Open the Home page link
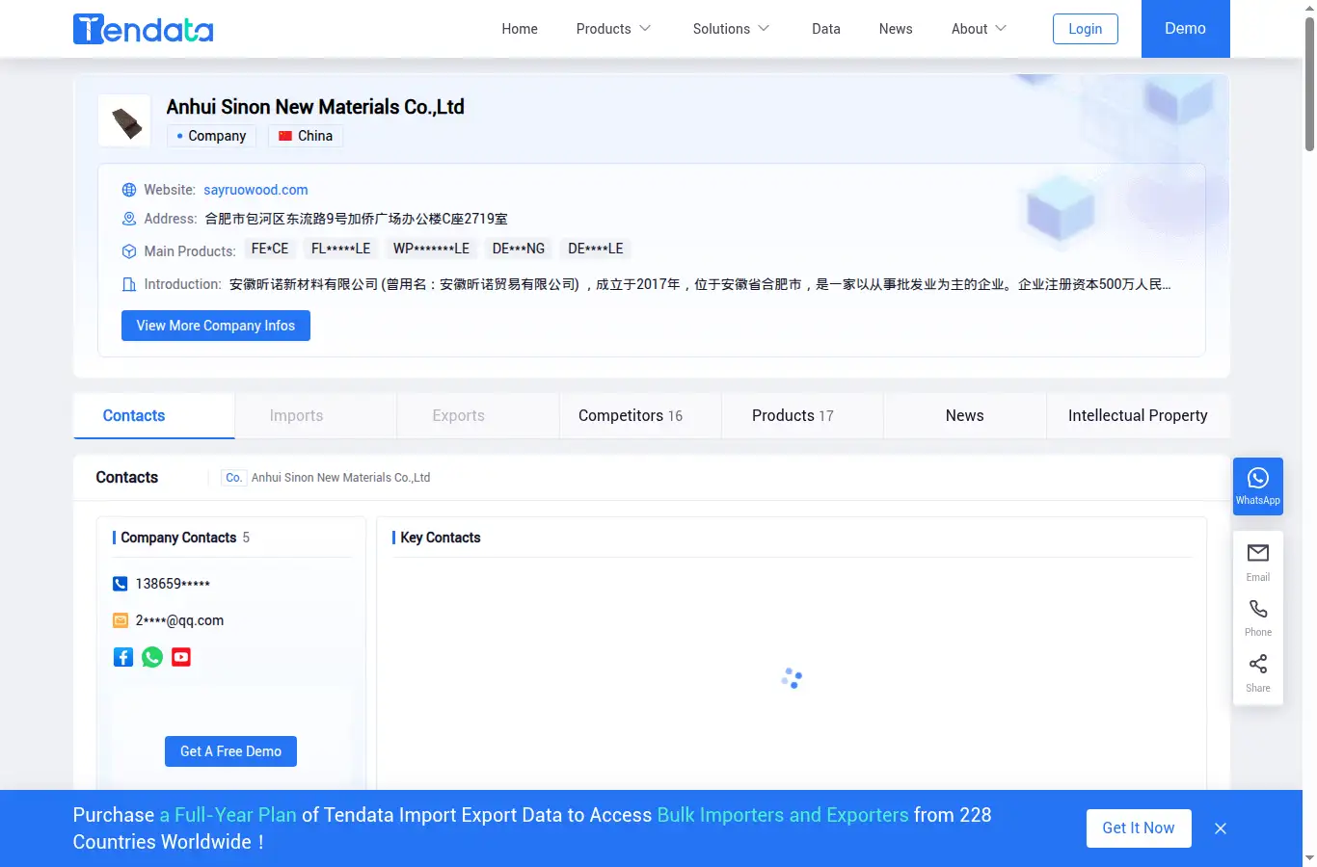This screenshot has width=1317, height=867. tap(520, 29)
